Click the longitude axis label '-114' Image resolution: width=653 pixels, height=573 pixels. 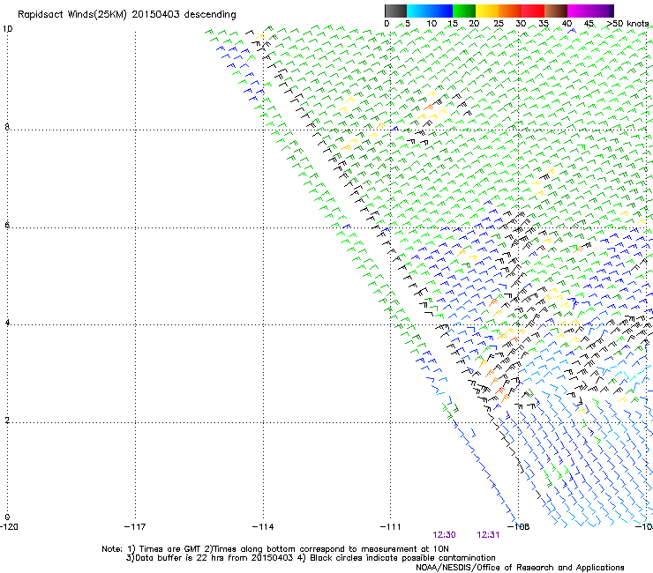pos(263,527)
